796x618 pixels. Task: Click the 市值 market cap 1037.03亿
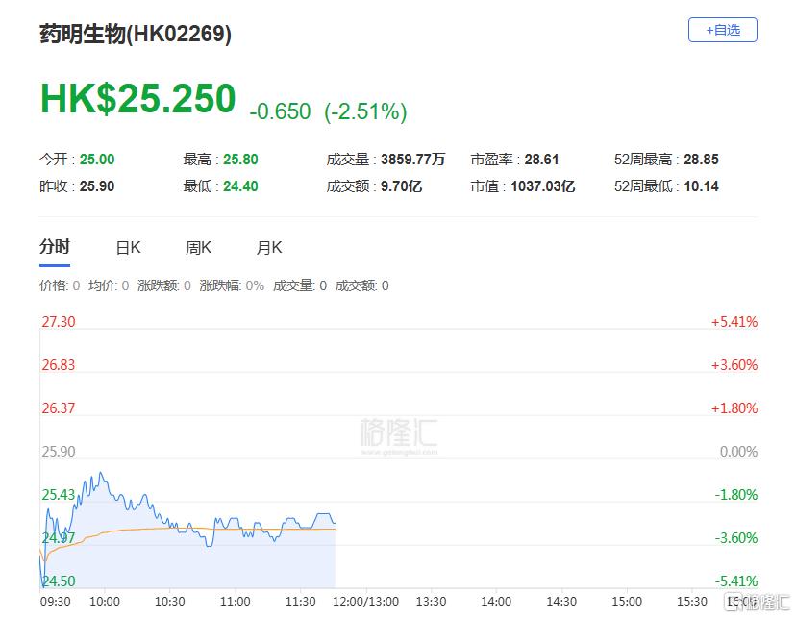pos(542,186)
